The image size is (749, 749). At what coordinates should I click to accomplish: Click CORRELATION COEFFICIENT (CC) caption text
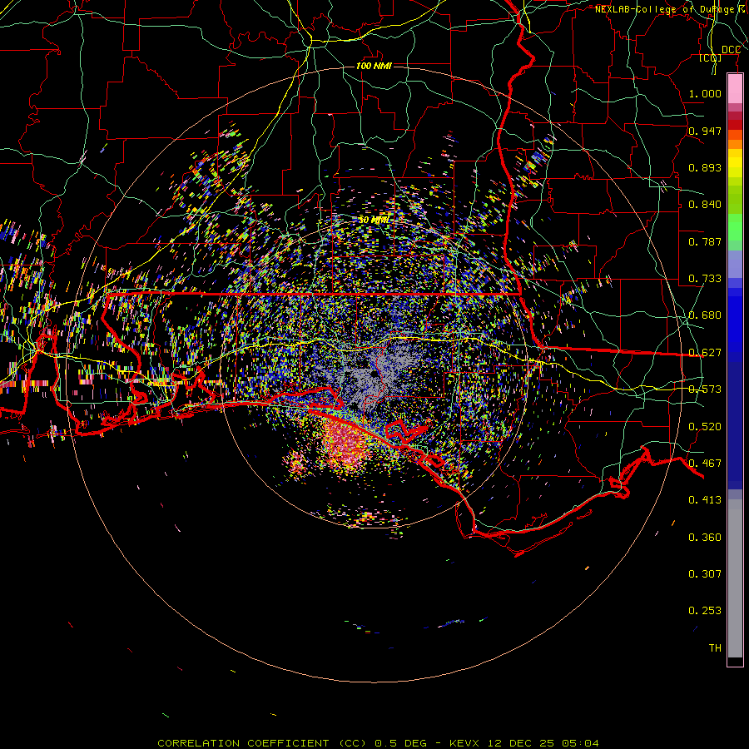coord(262,743)
